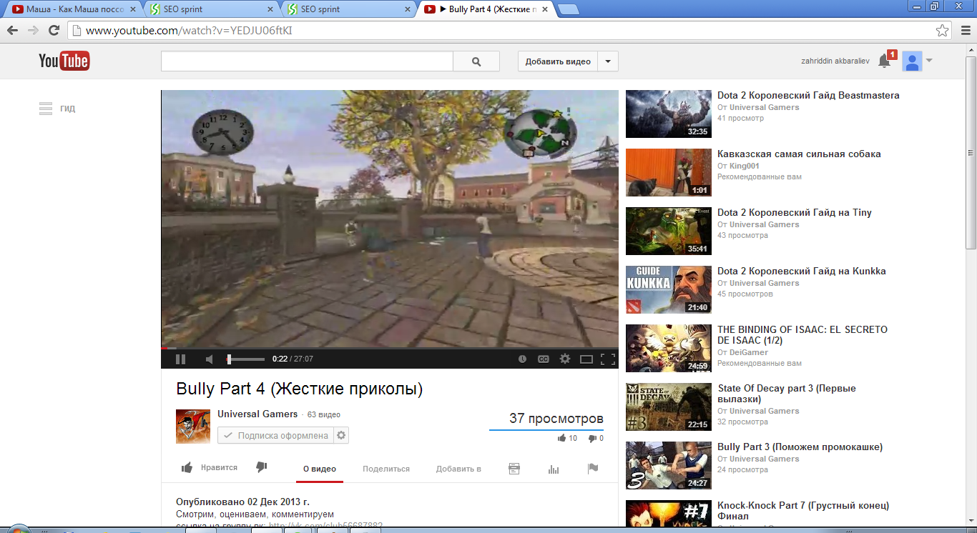Open a new browser tab

pos(569,9)
